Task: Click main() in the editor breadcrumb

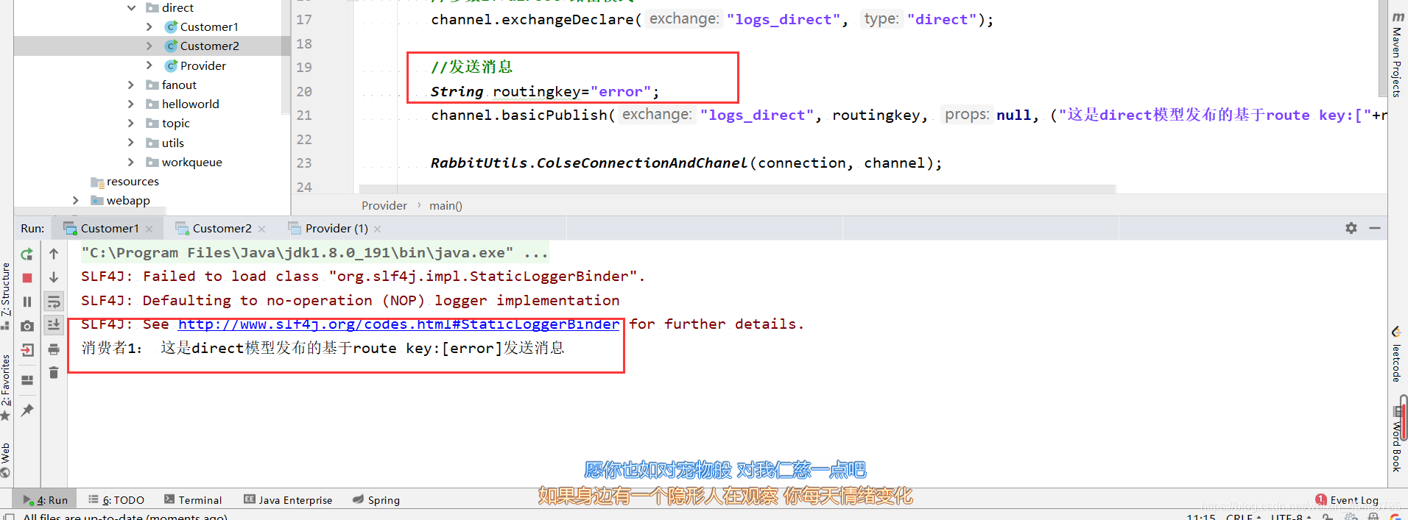Action: [446, 206]
